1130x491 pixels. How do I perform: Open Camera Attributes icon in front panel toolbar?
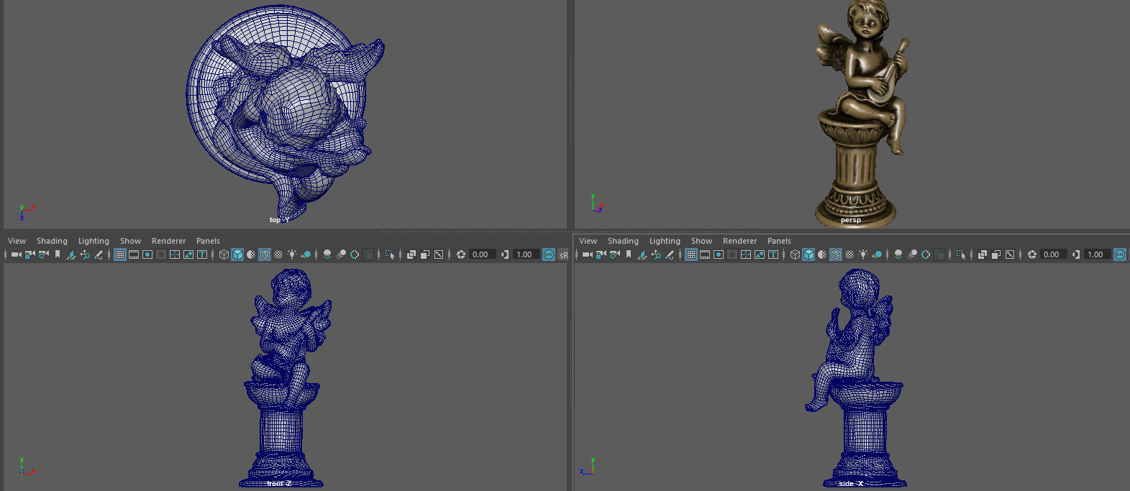43,254
